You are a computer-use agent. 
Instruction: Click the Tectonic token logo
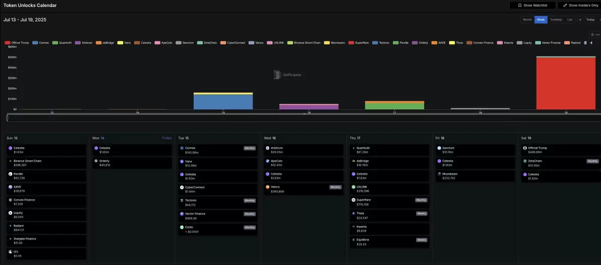(x=182, y=200)
